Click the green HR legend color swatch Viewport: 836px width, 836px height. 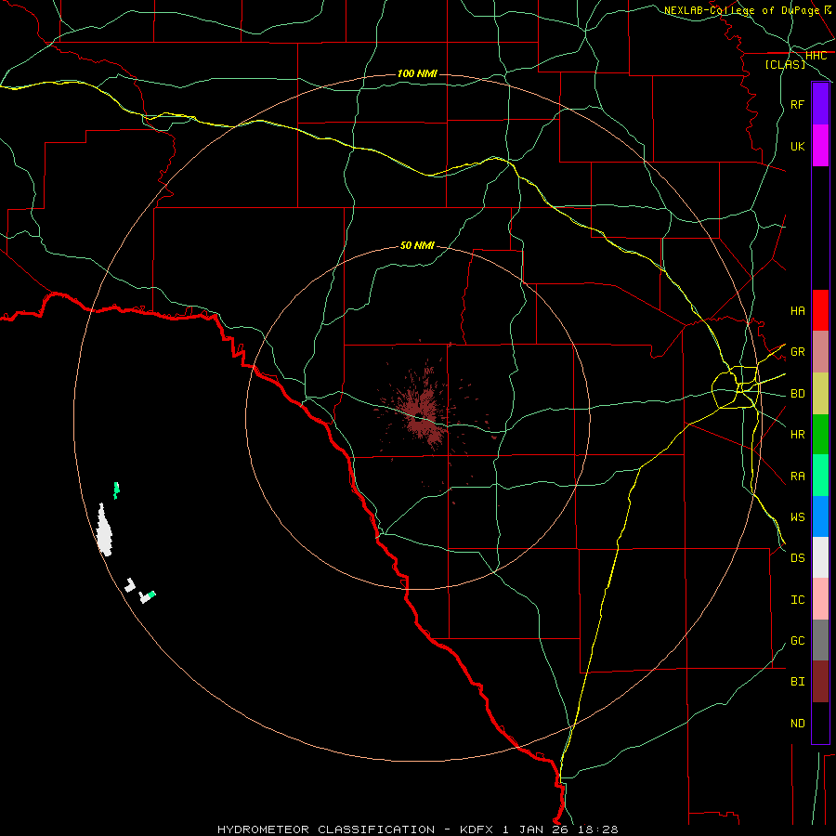pyautogui.click(x=820, y=435)
